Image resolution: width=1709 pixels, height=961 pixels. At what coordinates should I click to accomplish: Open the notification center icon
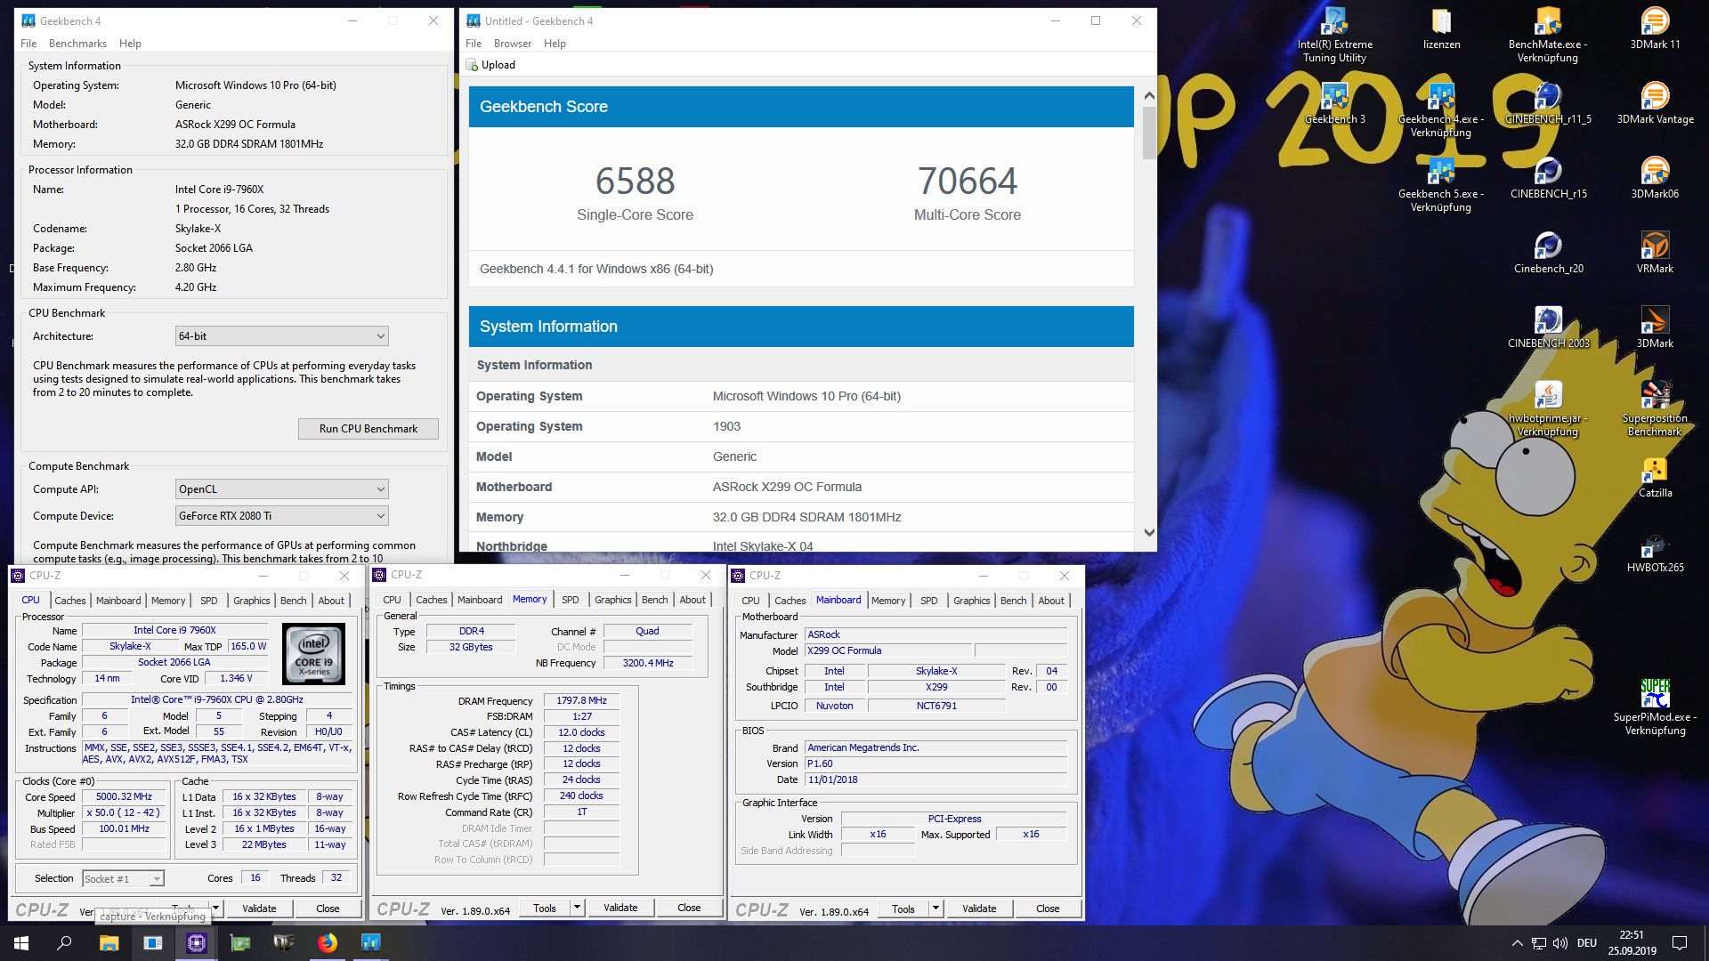click(1680, 942)
